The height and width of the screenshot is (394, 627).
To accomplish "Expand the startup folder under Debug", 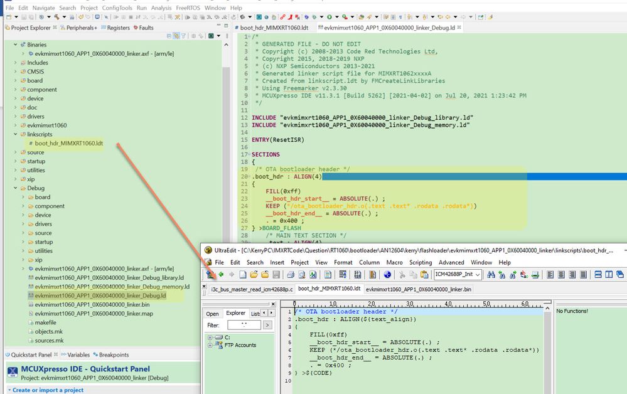I will [x=23, y=242].
